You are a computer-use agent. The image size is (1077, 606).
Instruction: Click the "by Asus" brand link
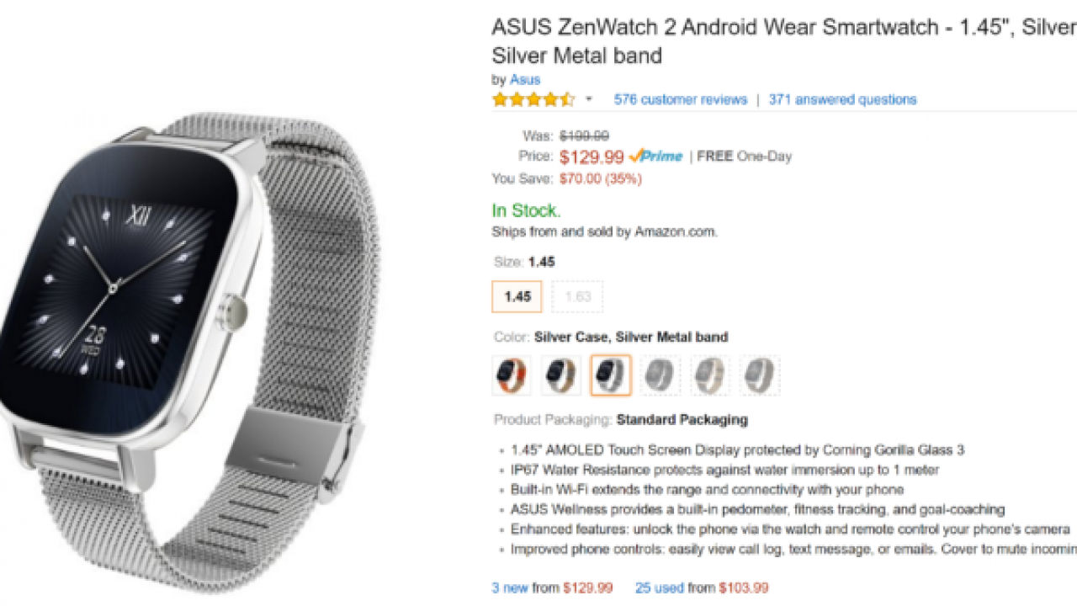coord(525,79)
